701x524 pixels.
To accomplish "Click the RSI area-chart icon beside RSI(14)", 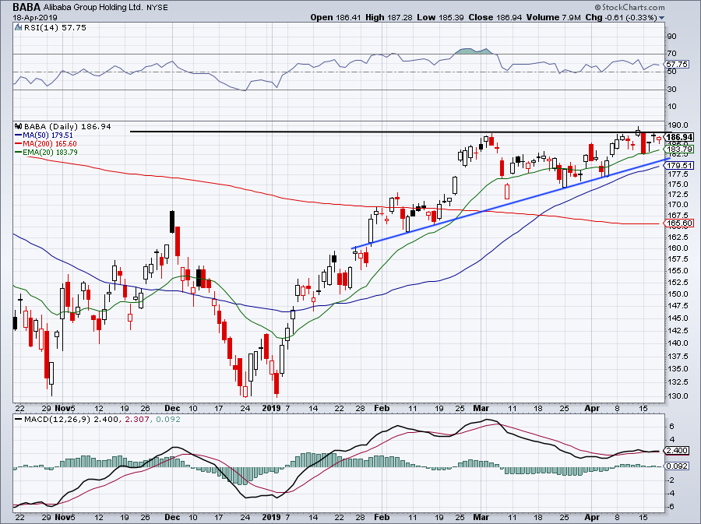I will click(x=19, y=28).
